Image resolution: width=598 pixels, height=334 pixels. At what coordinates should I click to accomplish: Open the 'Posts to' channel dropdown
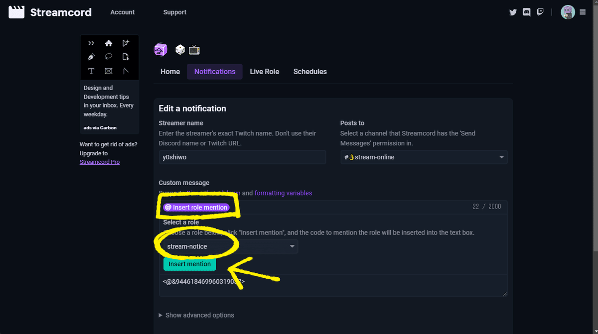423,156
